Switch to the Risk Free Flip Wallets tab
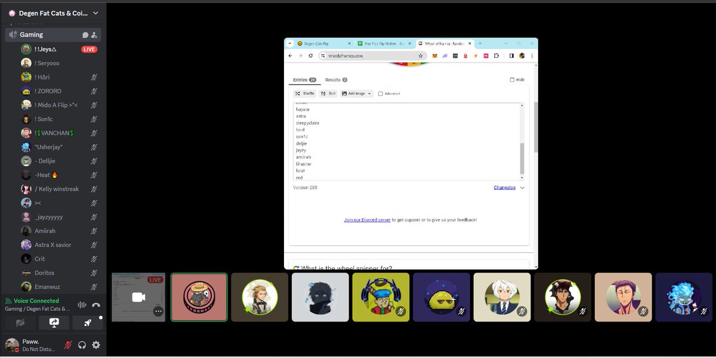This screenshot has width=716, height=358. pyautogui.click(x=384, y=44)
